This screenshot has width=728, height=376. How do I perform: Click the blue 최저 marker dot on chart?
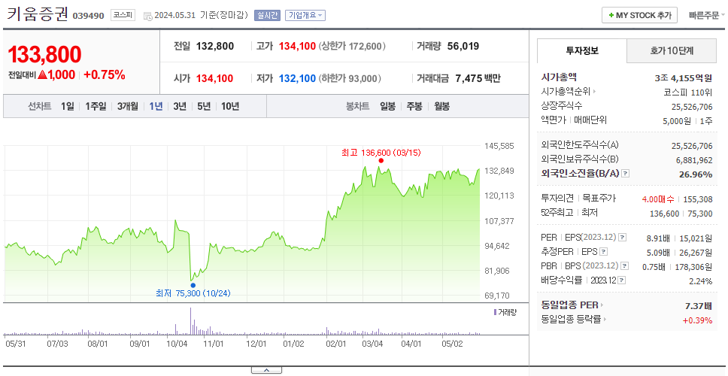click(193, 286)
